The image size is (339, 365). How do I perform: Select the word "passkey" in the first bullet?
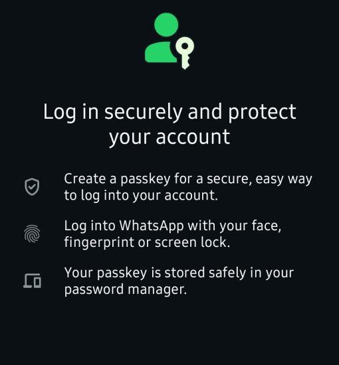(146, 179)
